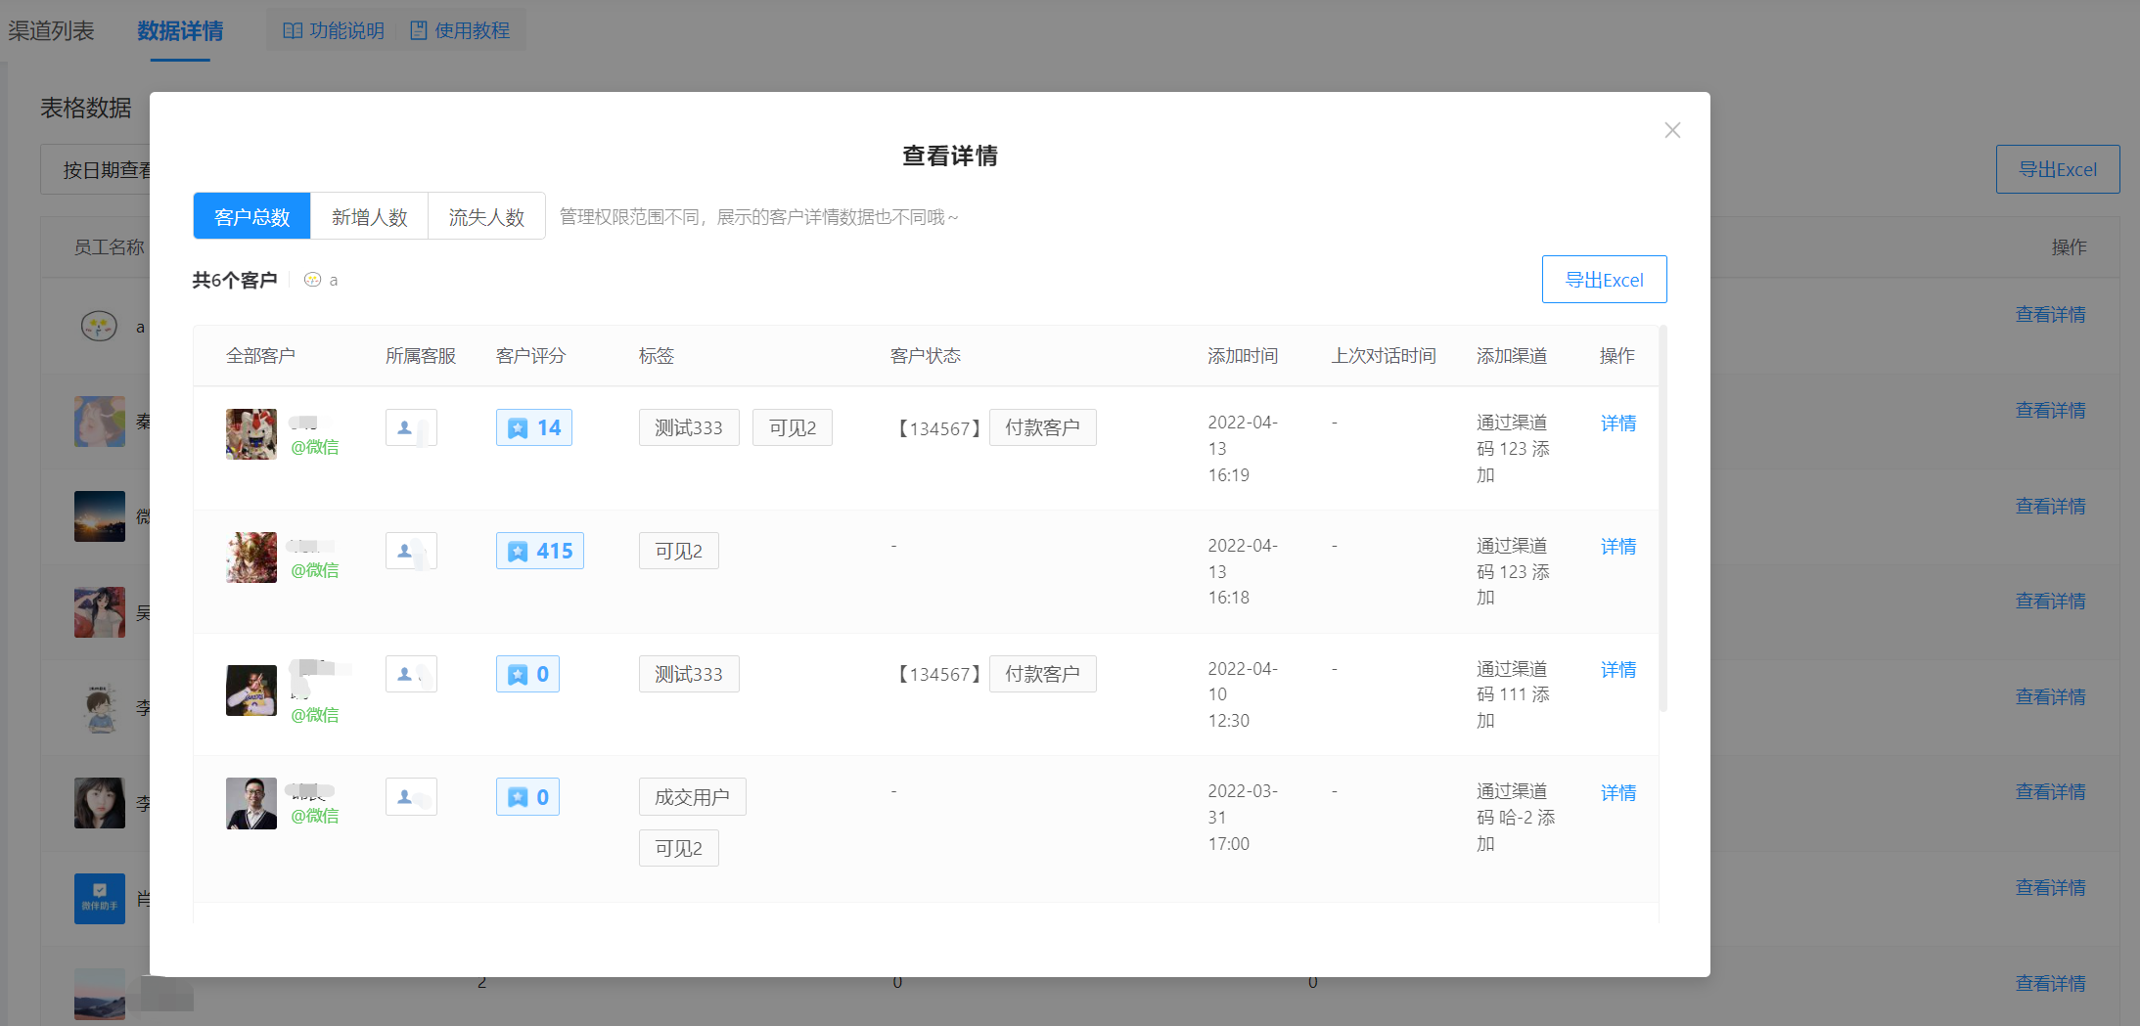Open the 按日期查看 selector in the background
The height and width of the screenshot is (1026, 2140).
[96, 170]
